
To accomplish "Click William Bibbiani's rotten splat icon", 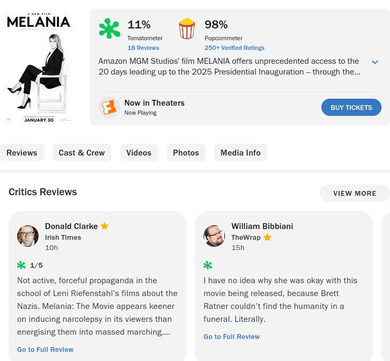I will [208, 265].
